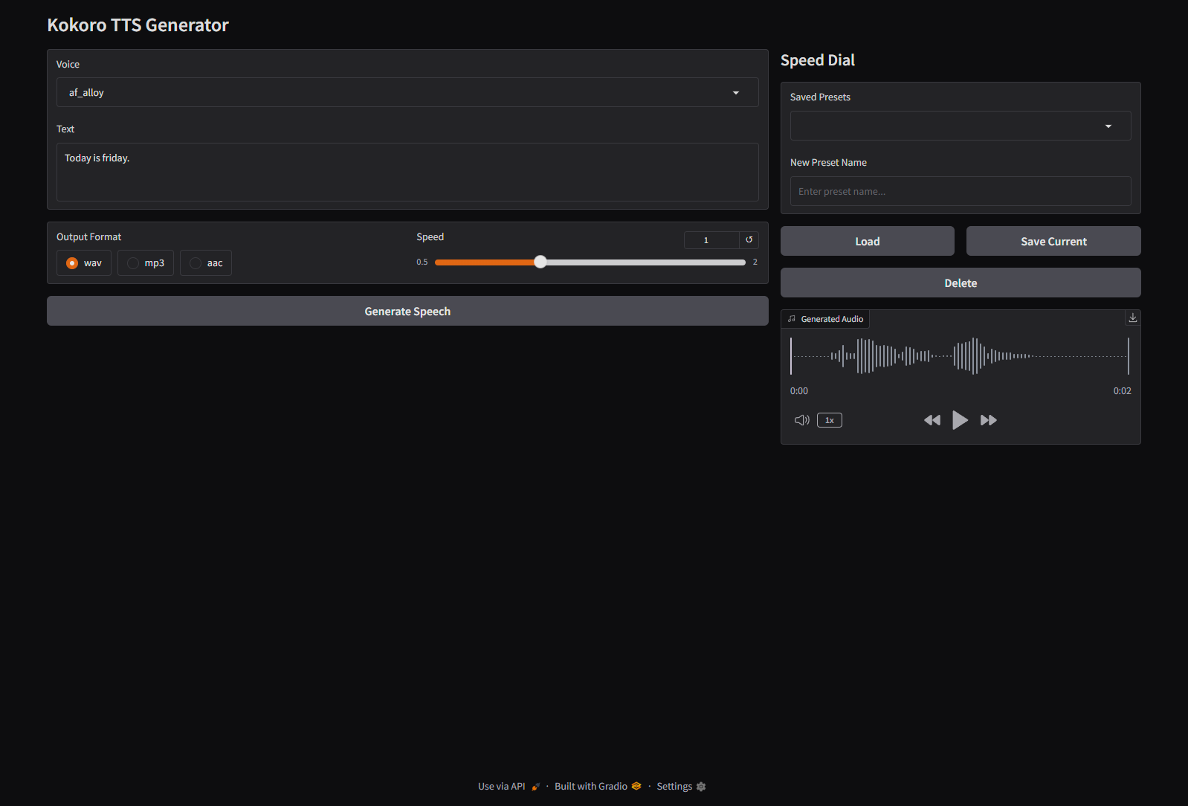Click the Text box containing 'Today is friday.'
1188x806 pixels.
(407, 172)
